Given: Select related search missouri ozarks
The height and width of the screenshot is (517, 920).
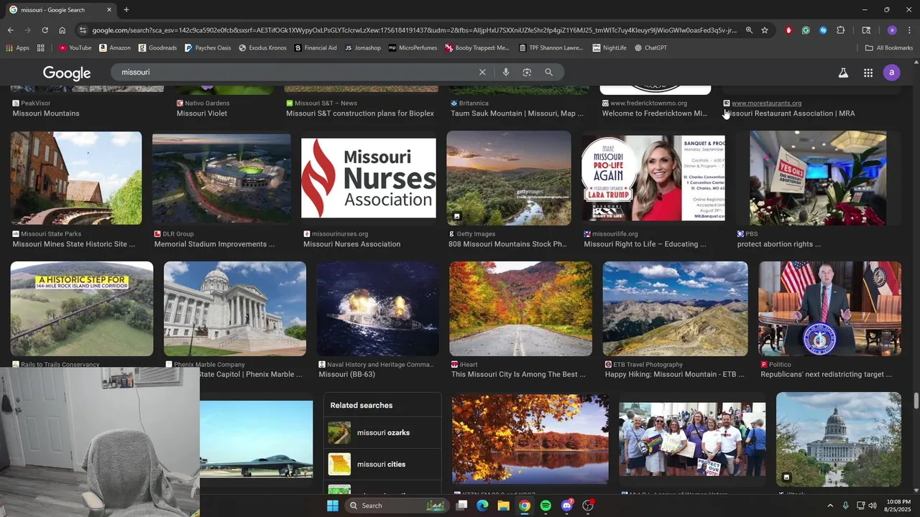Looking at the screenshot, I should coord(382,433).
